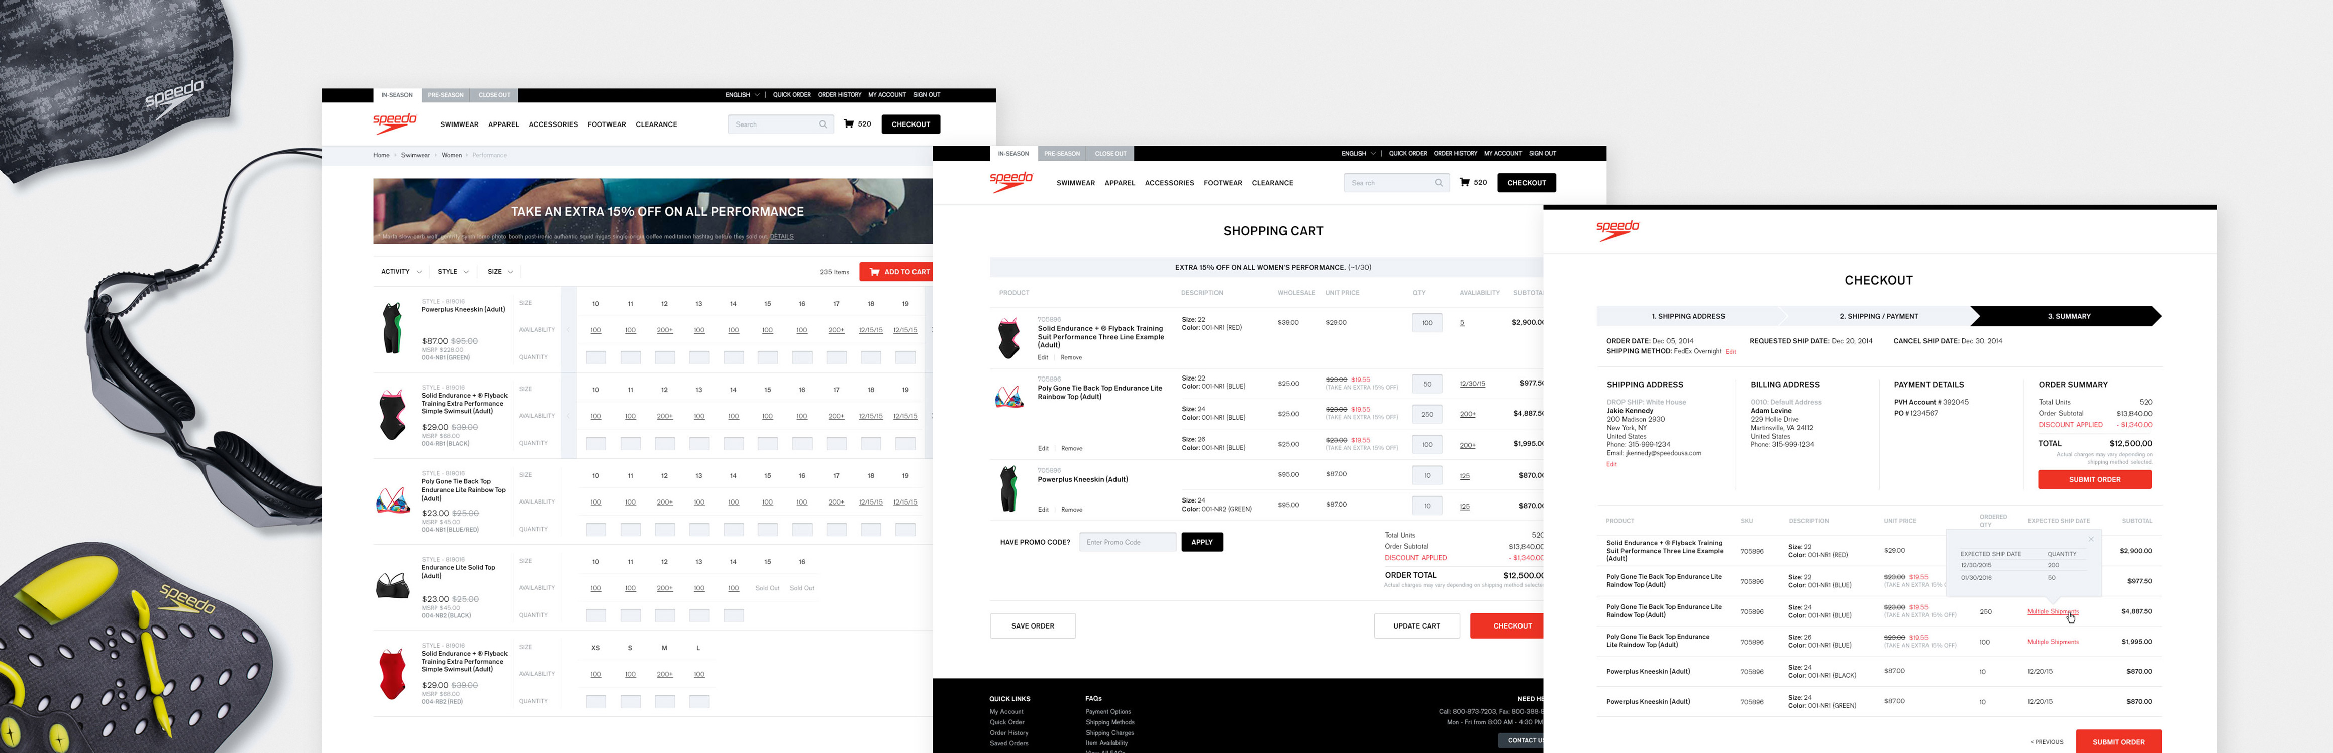Click the Women breadcrumb link
2333x753 pixels.
(x=452, y=155)
